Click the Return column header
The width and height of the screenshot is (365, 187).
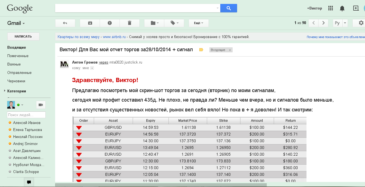pos(291,121)
